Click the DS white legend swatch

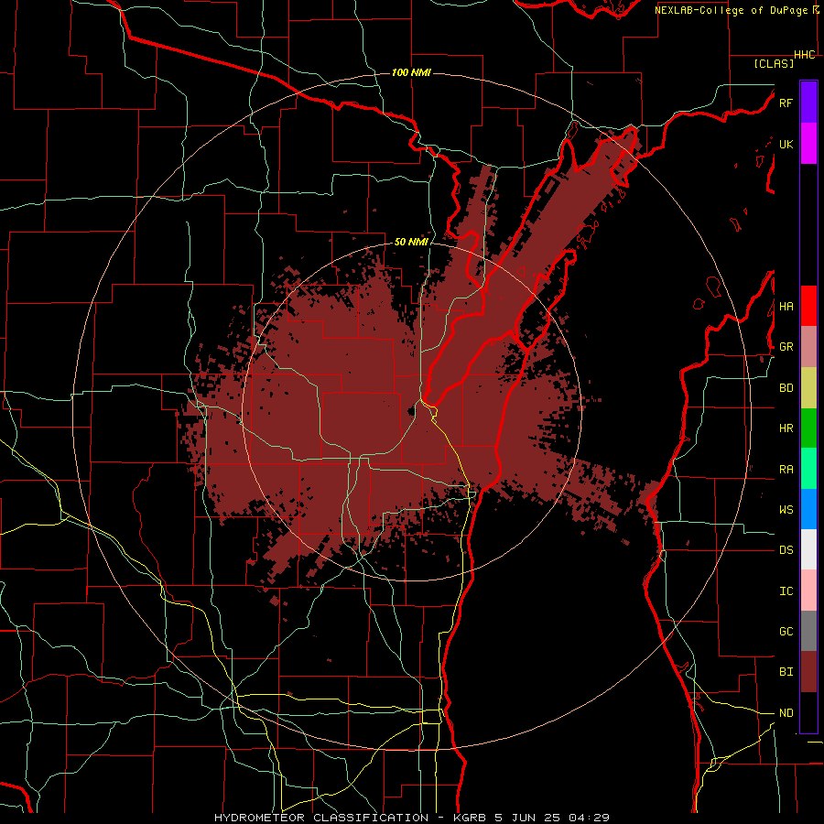coord(808,549)
